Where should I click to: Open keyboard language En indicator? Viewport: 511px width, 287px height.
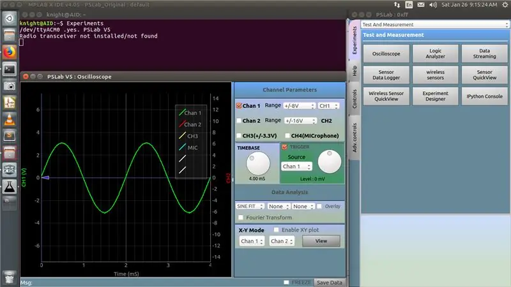(x=409, y=4)
